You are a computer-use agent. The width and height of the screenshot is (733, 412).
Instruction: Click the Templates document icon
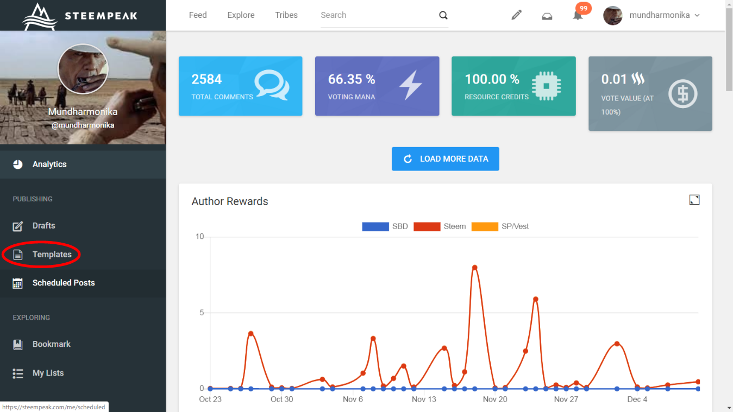click(18, 255)
